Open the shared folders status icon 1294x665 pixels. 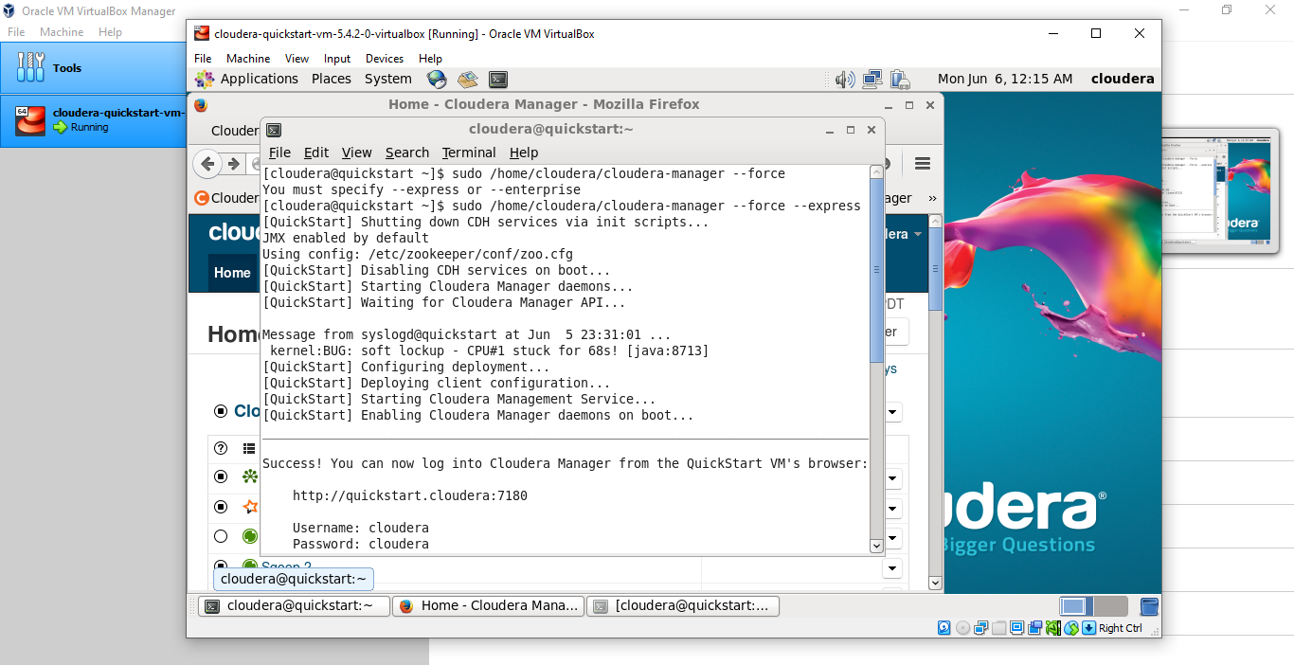pyautogui.click(x=999, y=627)
